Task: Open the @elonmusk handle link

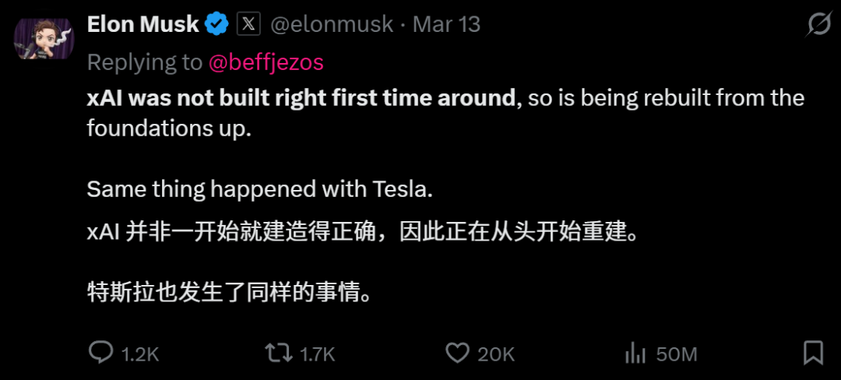Action: pos(332,25)
